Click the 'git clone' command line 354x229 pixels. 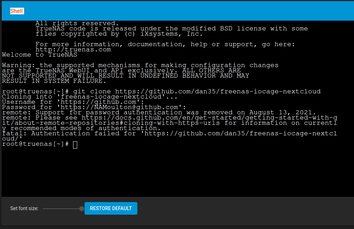pyautogui.click(x=161, y=92)
